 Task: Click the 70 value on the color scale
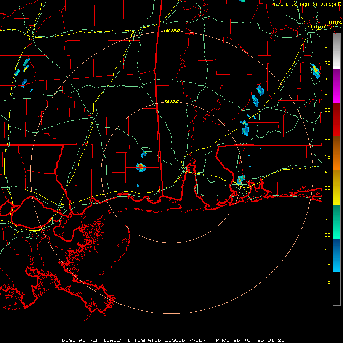327,79
